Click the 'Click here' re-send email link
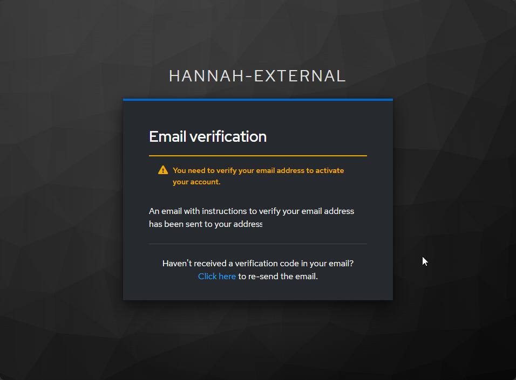Image resolution: width=516 pixels, height=380 pixels. click(x=217, y=277)
